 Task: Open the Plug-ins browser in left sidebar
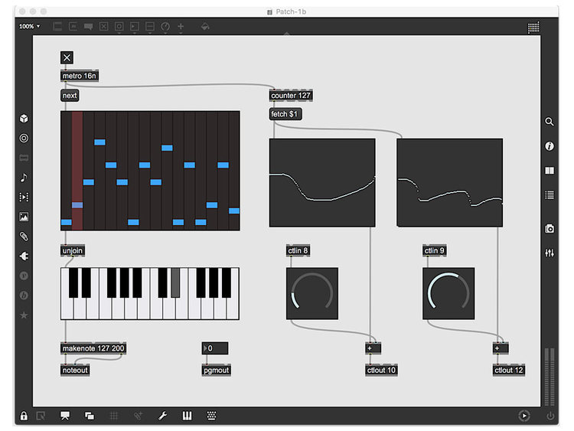click(24, 256)
